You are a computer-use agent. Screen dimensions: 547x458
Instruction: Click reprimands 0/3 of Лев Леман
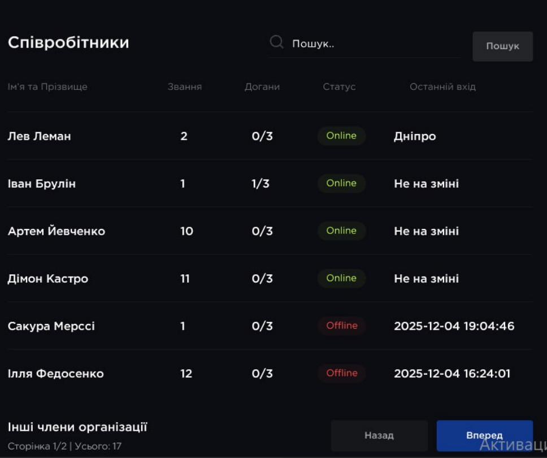[x=262, y=136]
